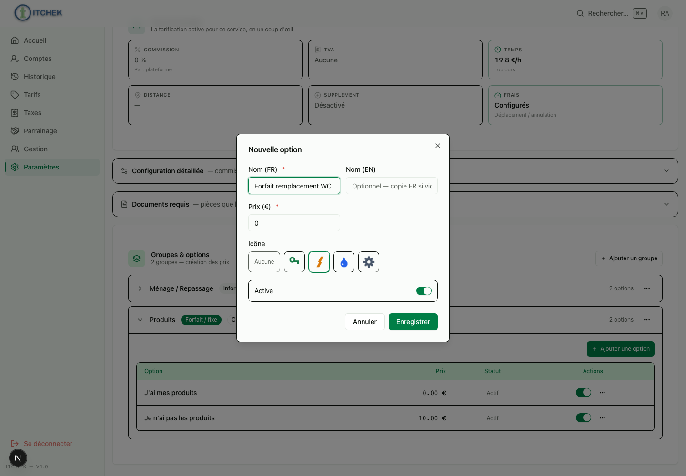The image size is (686, 476).
Task: Click the Paramètres gear icon in sidebar
Action: (15, 167)
